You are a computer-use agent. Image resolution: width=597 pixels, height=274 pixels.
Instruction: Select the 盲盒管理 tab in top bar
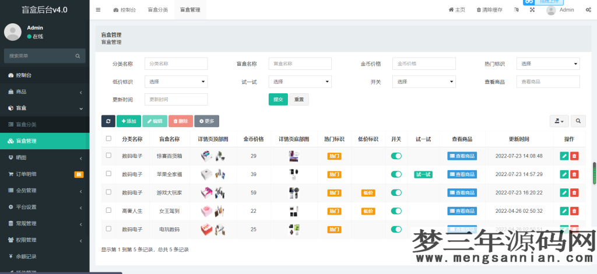pyautogui.click(x=190, y=10)
